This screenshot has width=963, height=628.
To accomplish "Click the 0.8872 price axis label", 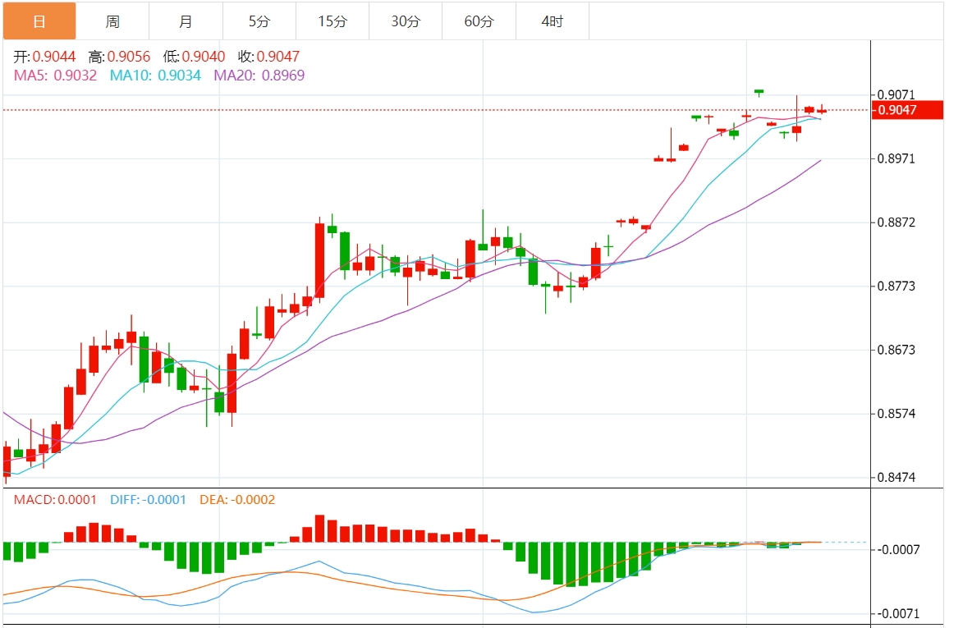I will coord(896,222).
